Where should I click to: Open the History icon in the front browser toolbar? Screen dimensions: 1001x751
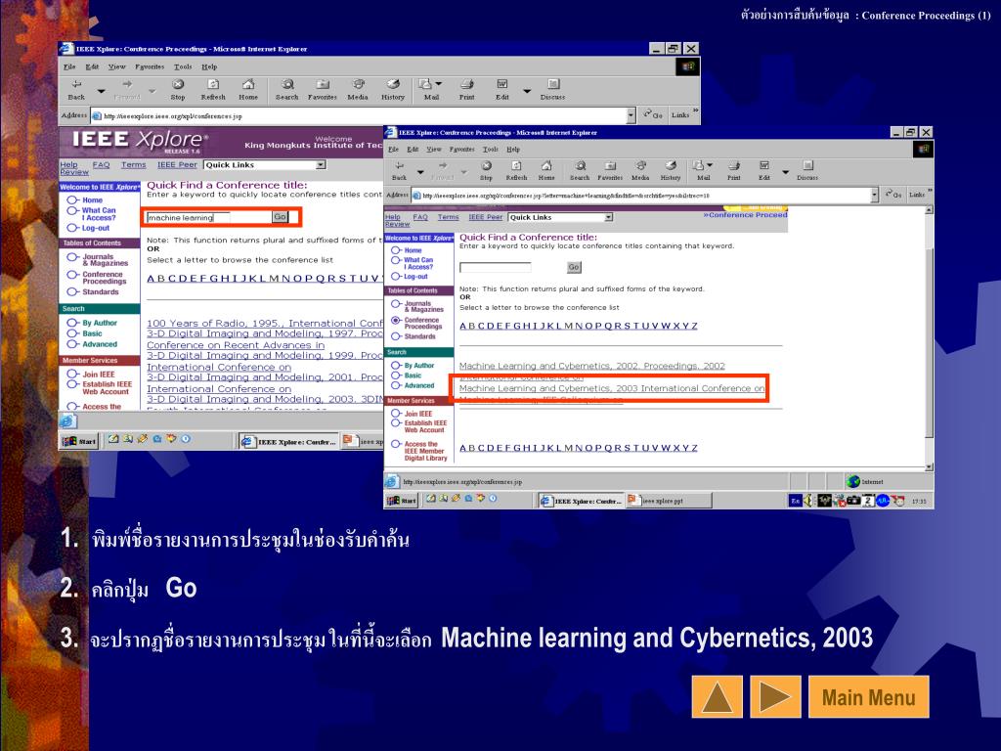[671, 166]
